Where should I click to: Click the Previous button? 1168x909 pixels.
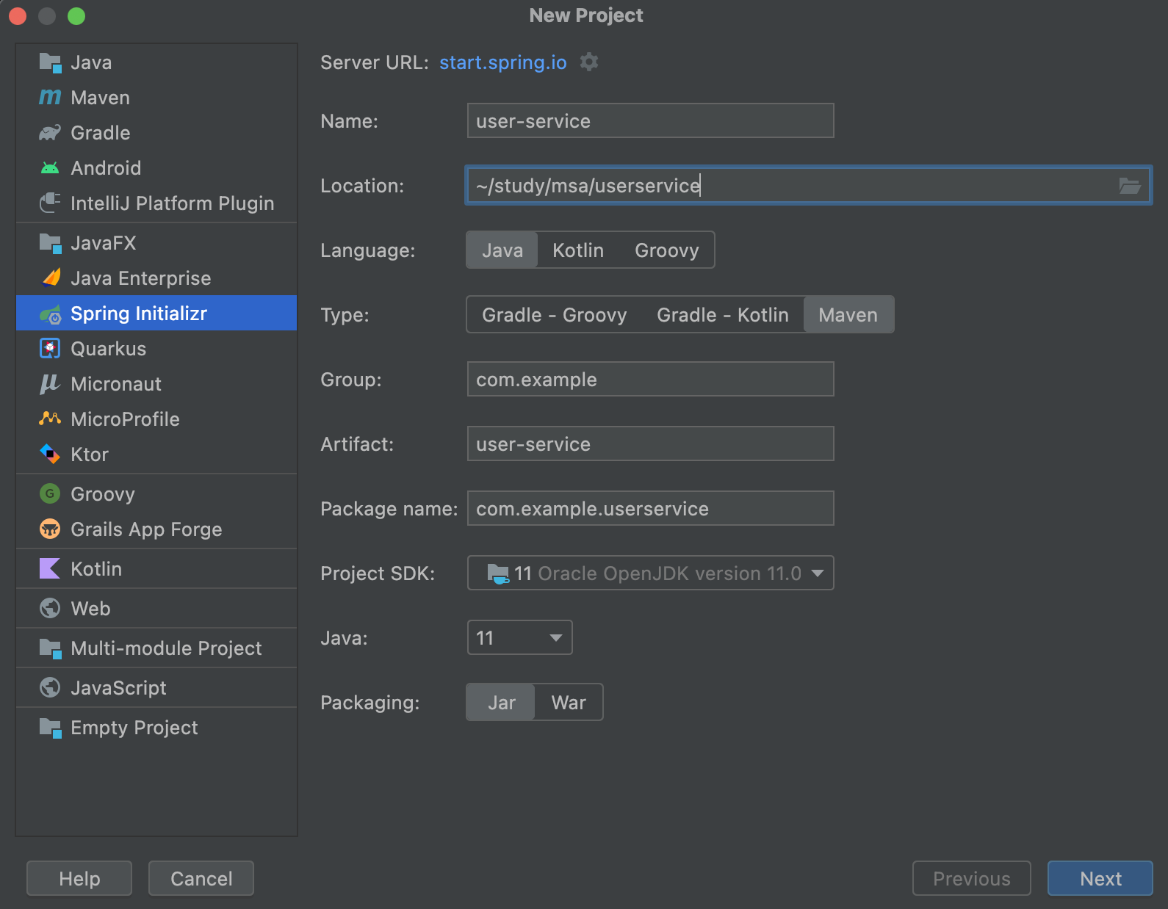point(972,878)
